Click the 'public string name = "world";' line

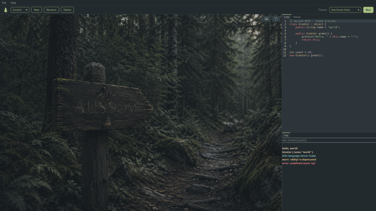318,27
